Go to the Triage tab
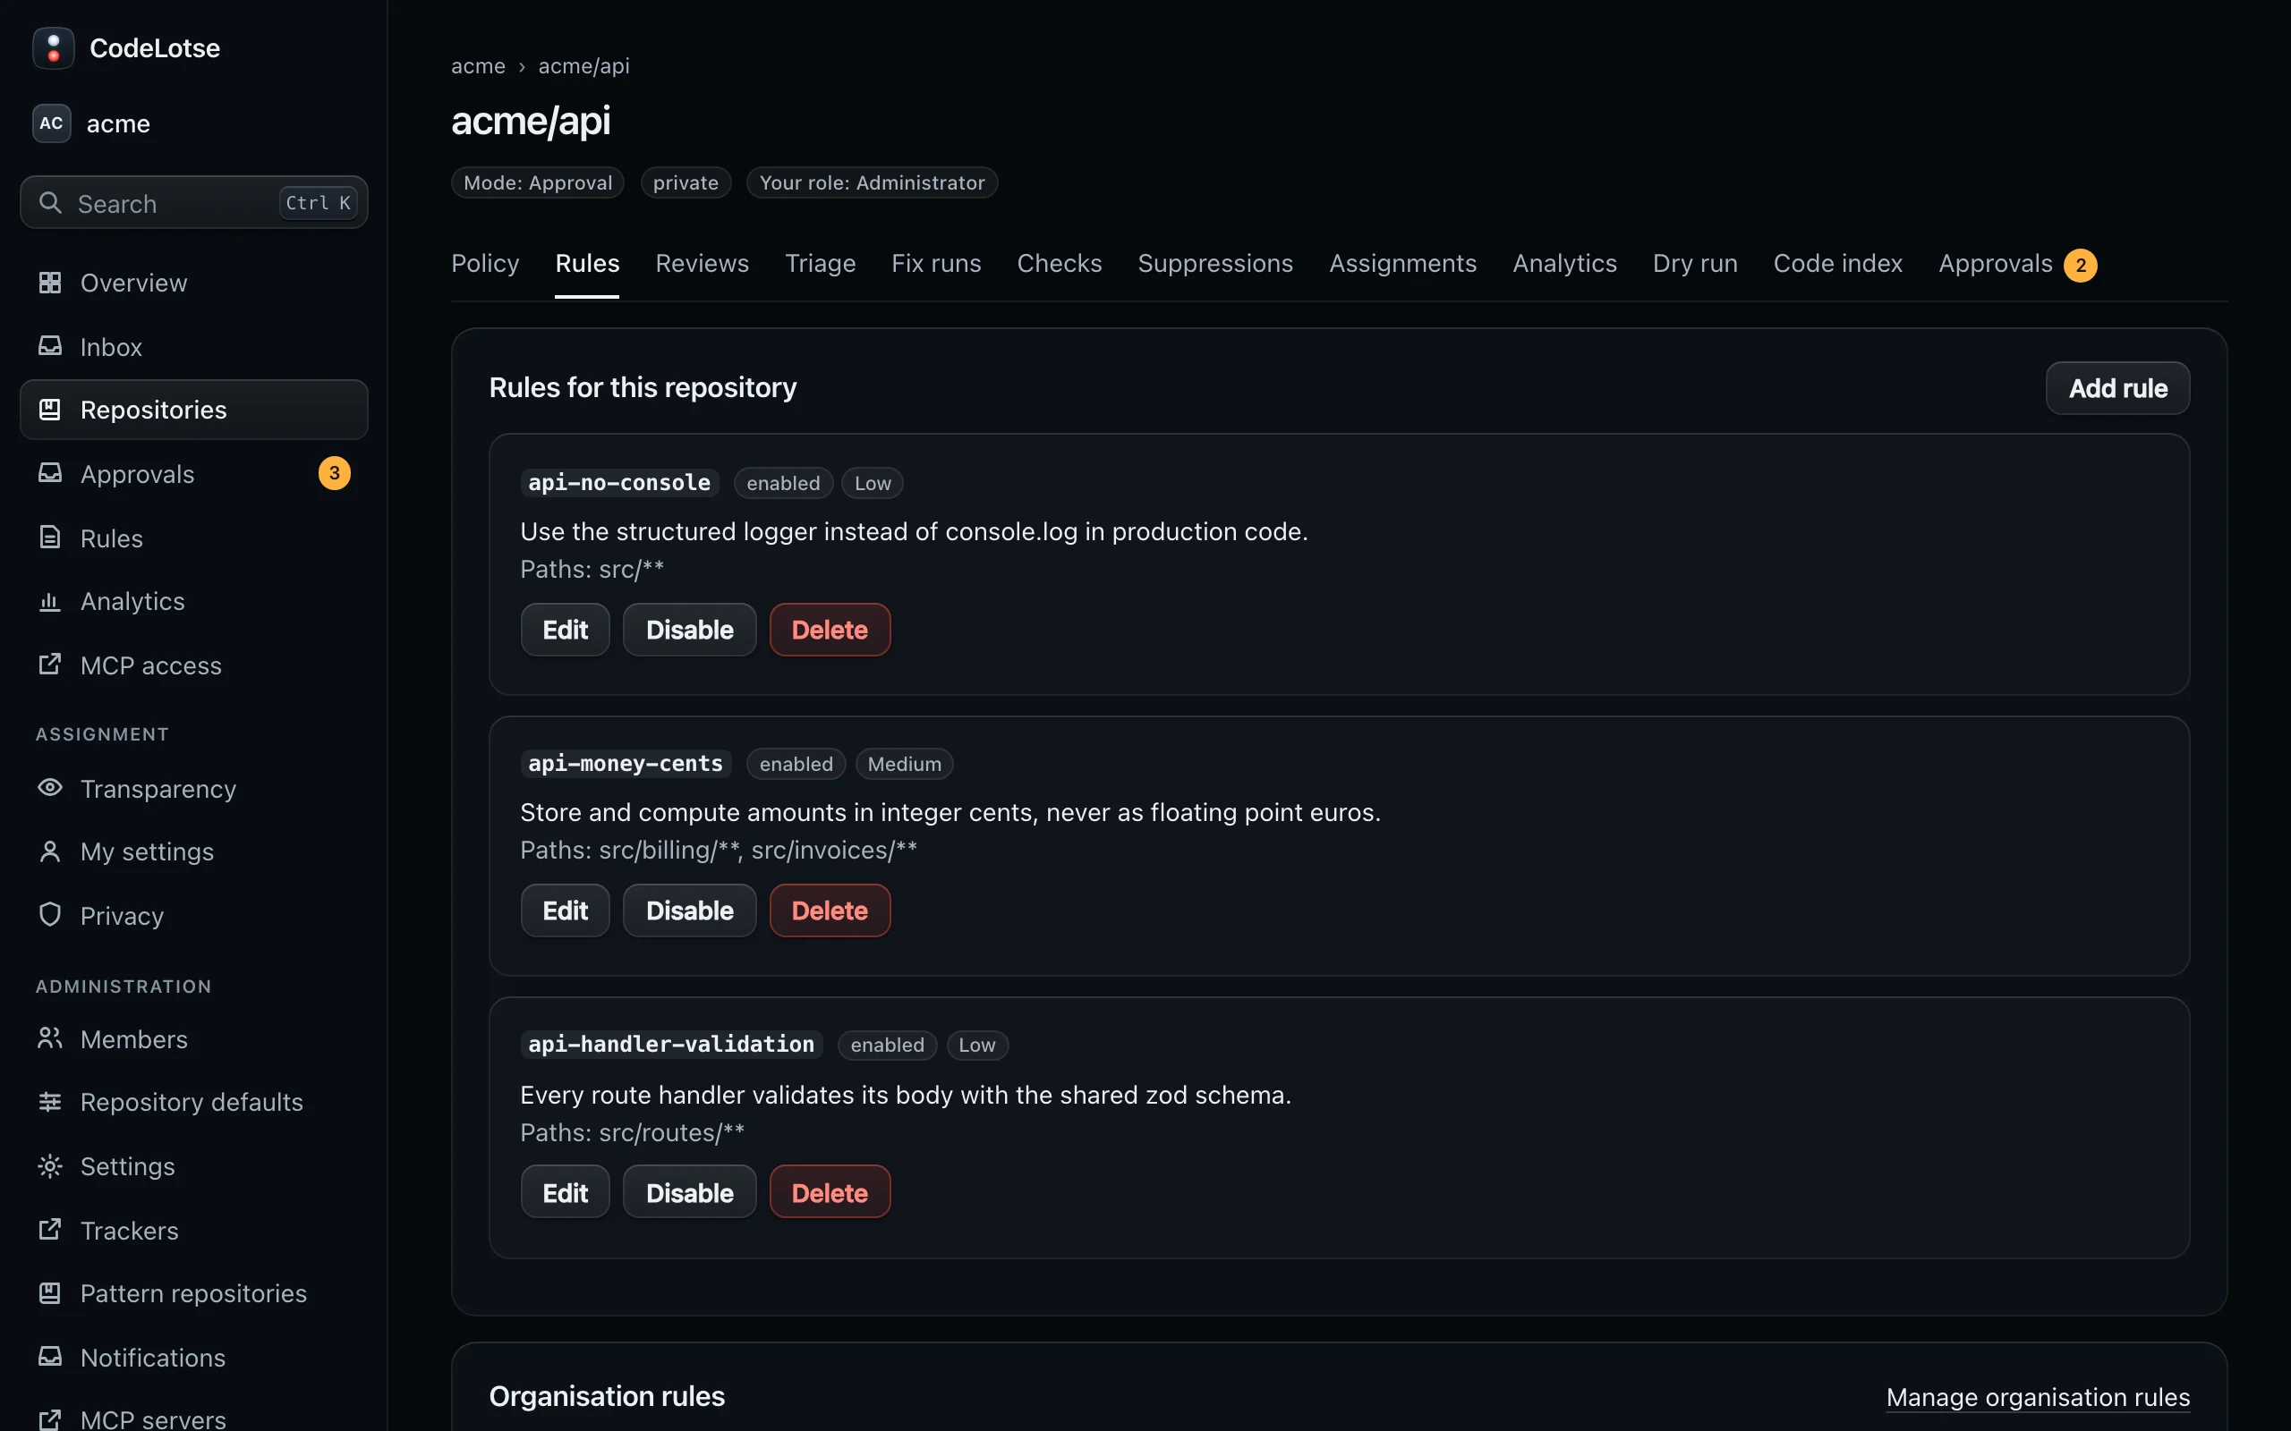The image size is (2291, 1431). coord(820,263)
